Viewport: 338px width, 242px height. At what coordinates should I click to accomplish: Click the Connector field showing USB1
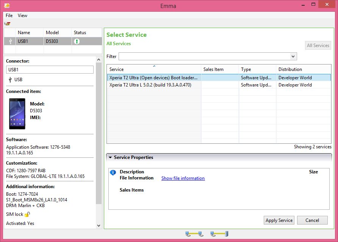coord(50,69)
